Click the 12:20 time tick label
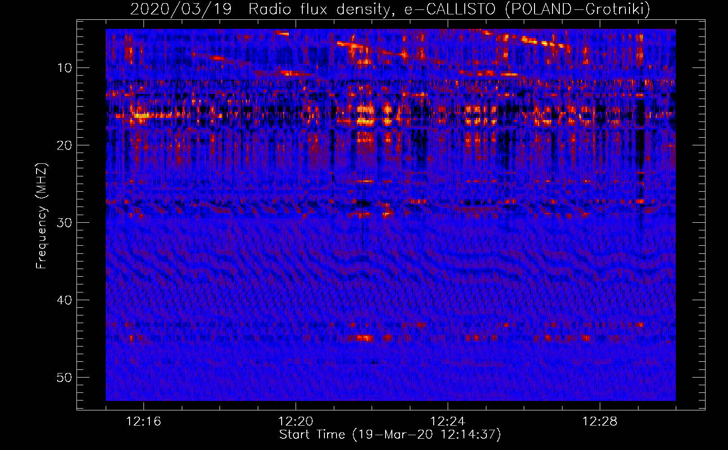Image resolution: width=728 pixels, height=450 pixels. 296,422
